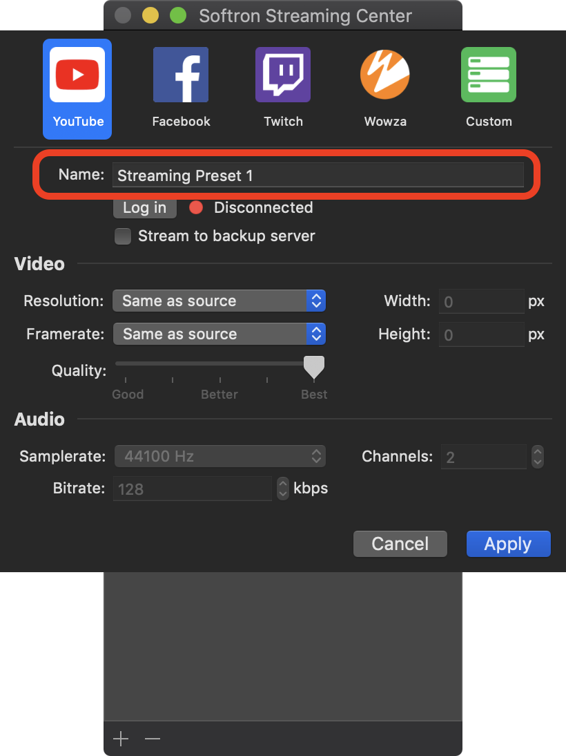The width and height of the screenshot is (566, 756).
Task: Click the Bitrate kbps stepper
Action: click(283, 489)
